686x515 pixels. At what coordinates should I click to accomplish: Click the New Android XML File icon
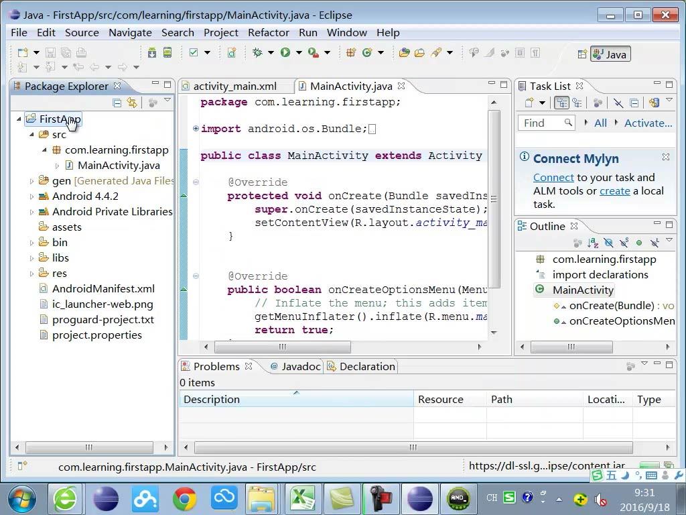pos(231,53)
